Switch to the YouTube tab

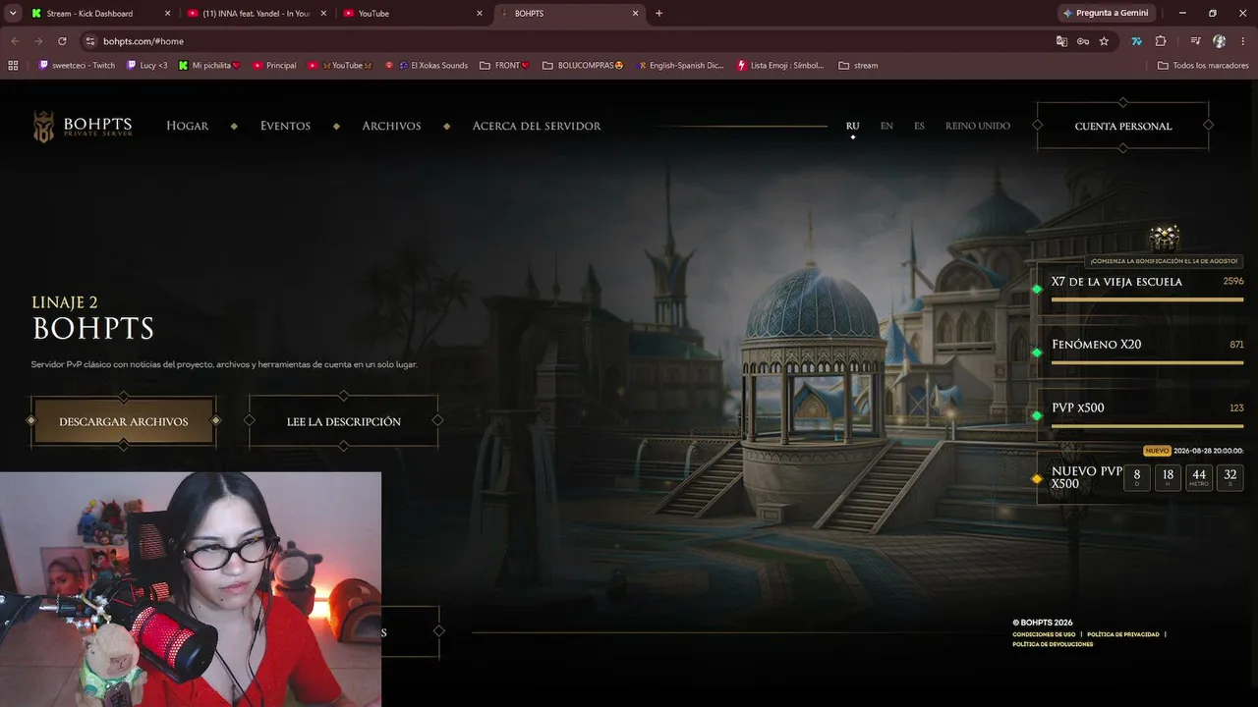(x=414, y=14)
